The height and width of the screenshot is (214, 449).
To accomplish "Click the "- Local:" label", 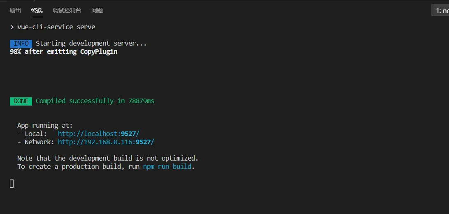I will point(32,133).
